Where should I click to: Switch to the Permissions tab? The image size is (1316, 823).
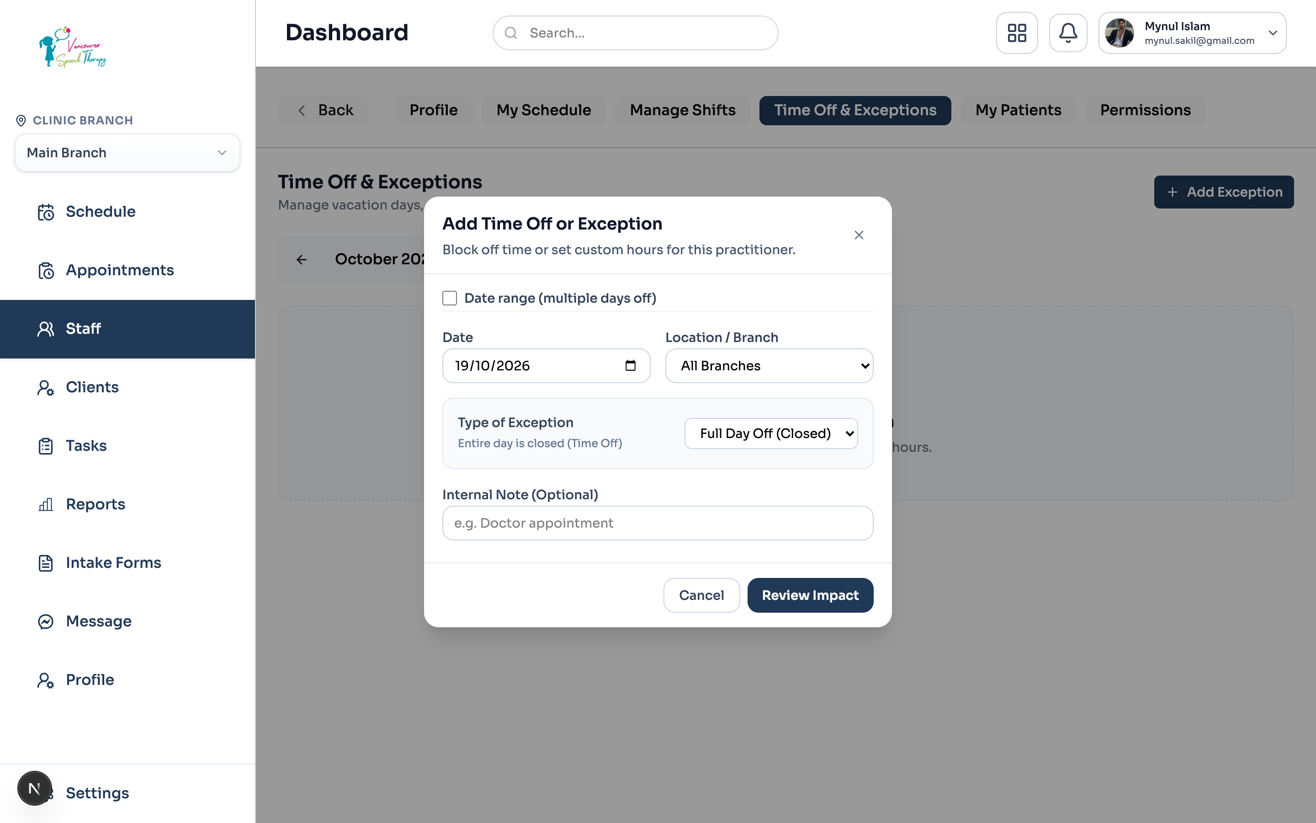pyautogui.click(x=1145, y=111)
